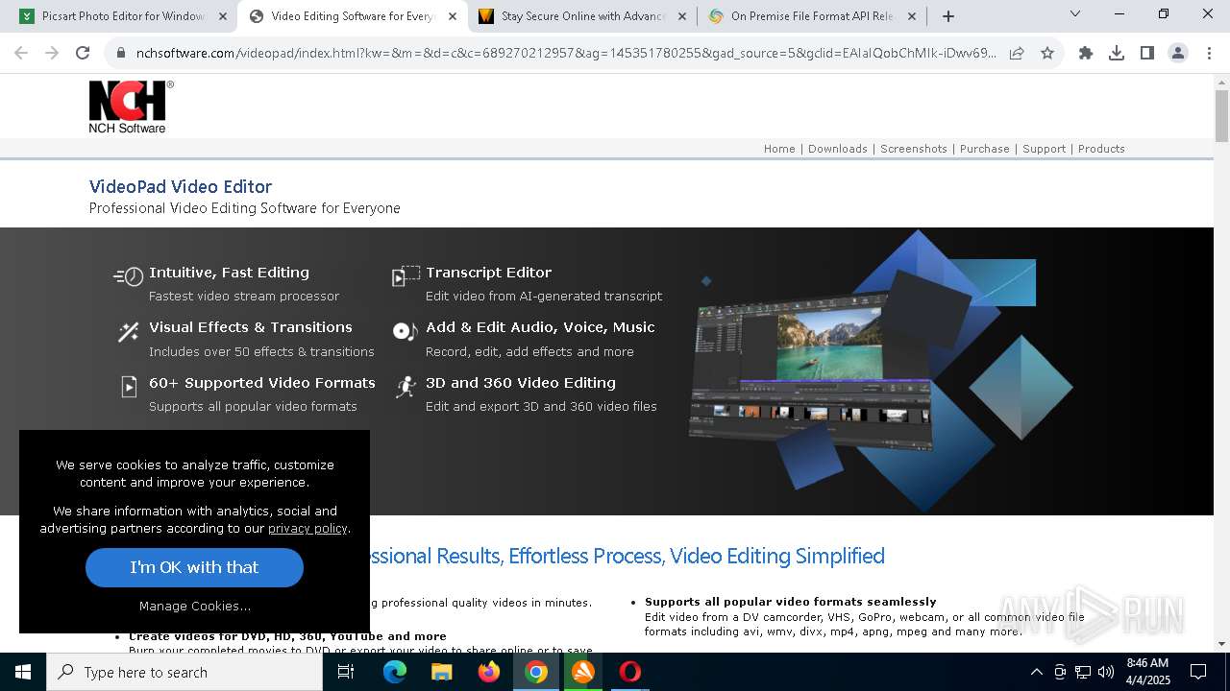Viewport: 1230px width, 691px height.
Task: Open the Purchase navigation link
Action: coord(985,149)
